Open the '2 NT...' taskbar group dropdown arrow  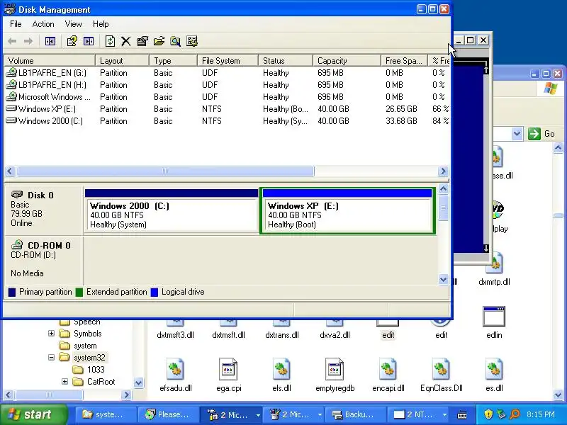445,415
